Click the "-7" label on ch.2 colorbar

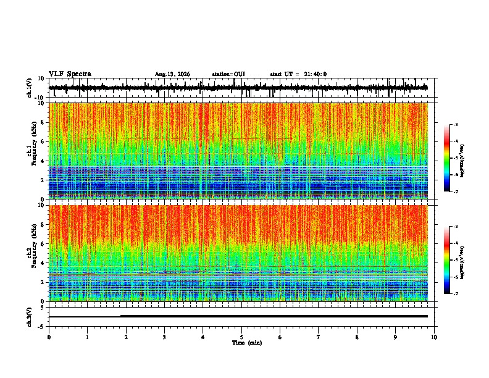click(455, 293)
